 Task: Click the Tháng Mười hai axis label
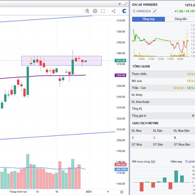18,192
